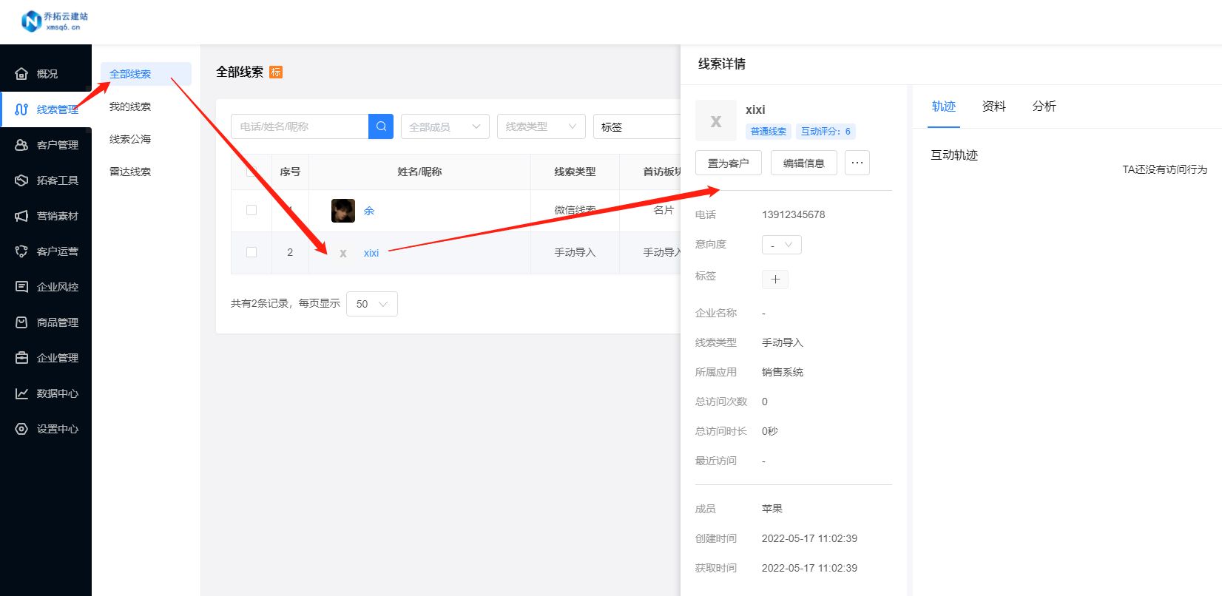The width and height of the screenshot is (1222, 596).
Task: Click the 线索详情 panel title
Action: click(722, 64)
